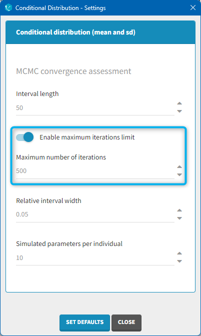Screen dimensions: 201x336
Task: Disable the maximum iterations limit toggle
Action: [25, 137]
